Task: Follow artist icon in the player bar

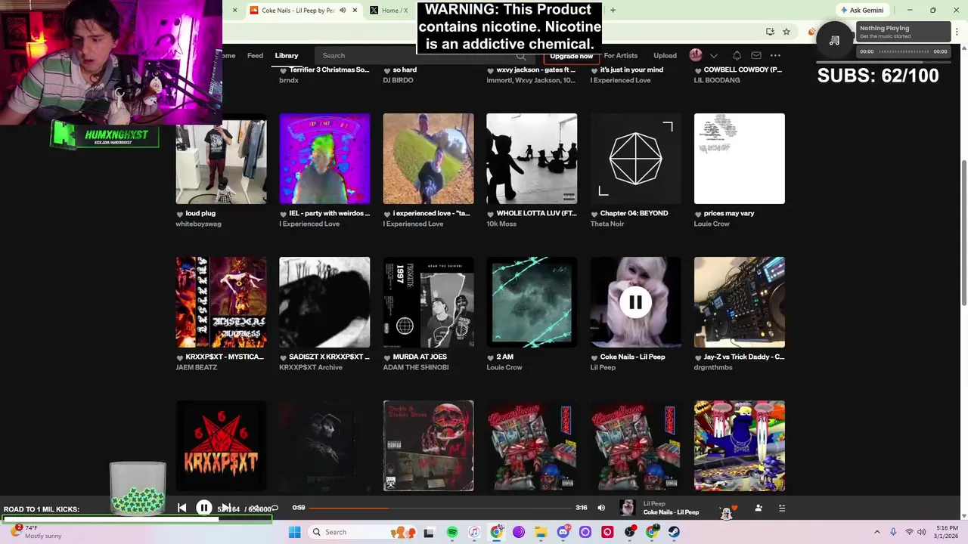Action: (x=759, y=508)
